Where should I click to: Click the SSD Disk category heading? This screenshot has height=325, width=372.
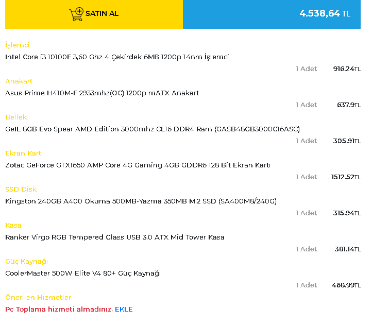tap(21, 190)
